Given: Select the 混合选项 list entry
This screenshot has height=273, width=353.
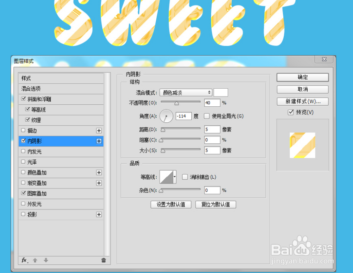Looking at the screenshot, I should pyautogui.click(x=61, y=89).
